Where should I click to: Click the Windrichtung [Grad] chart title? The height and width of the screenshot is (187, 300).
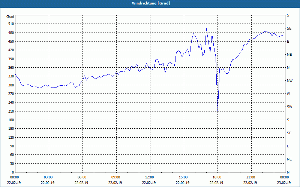tap(151, 3)
